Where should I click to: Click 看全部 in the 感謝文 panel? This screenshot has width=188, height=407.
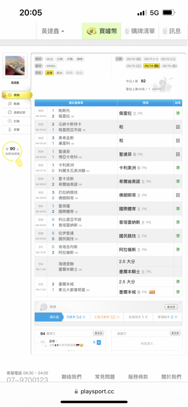coord(175,333)
